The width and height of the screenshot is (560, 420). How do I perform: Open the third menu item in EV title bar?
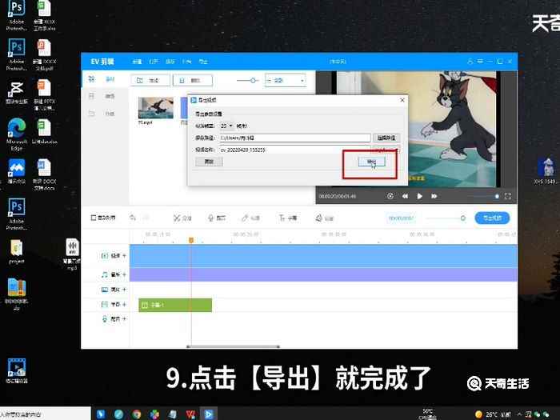coord(170,62)
